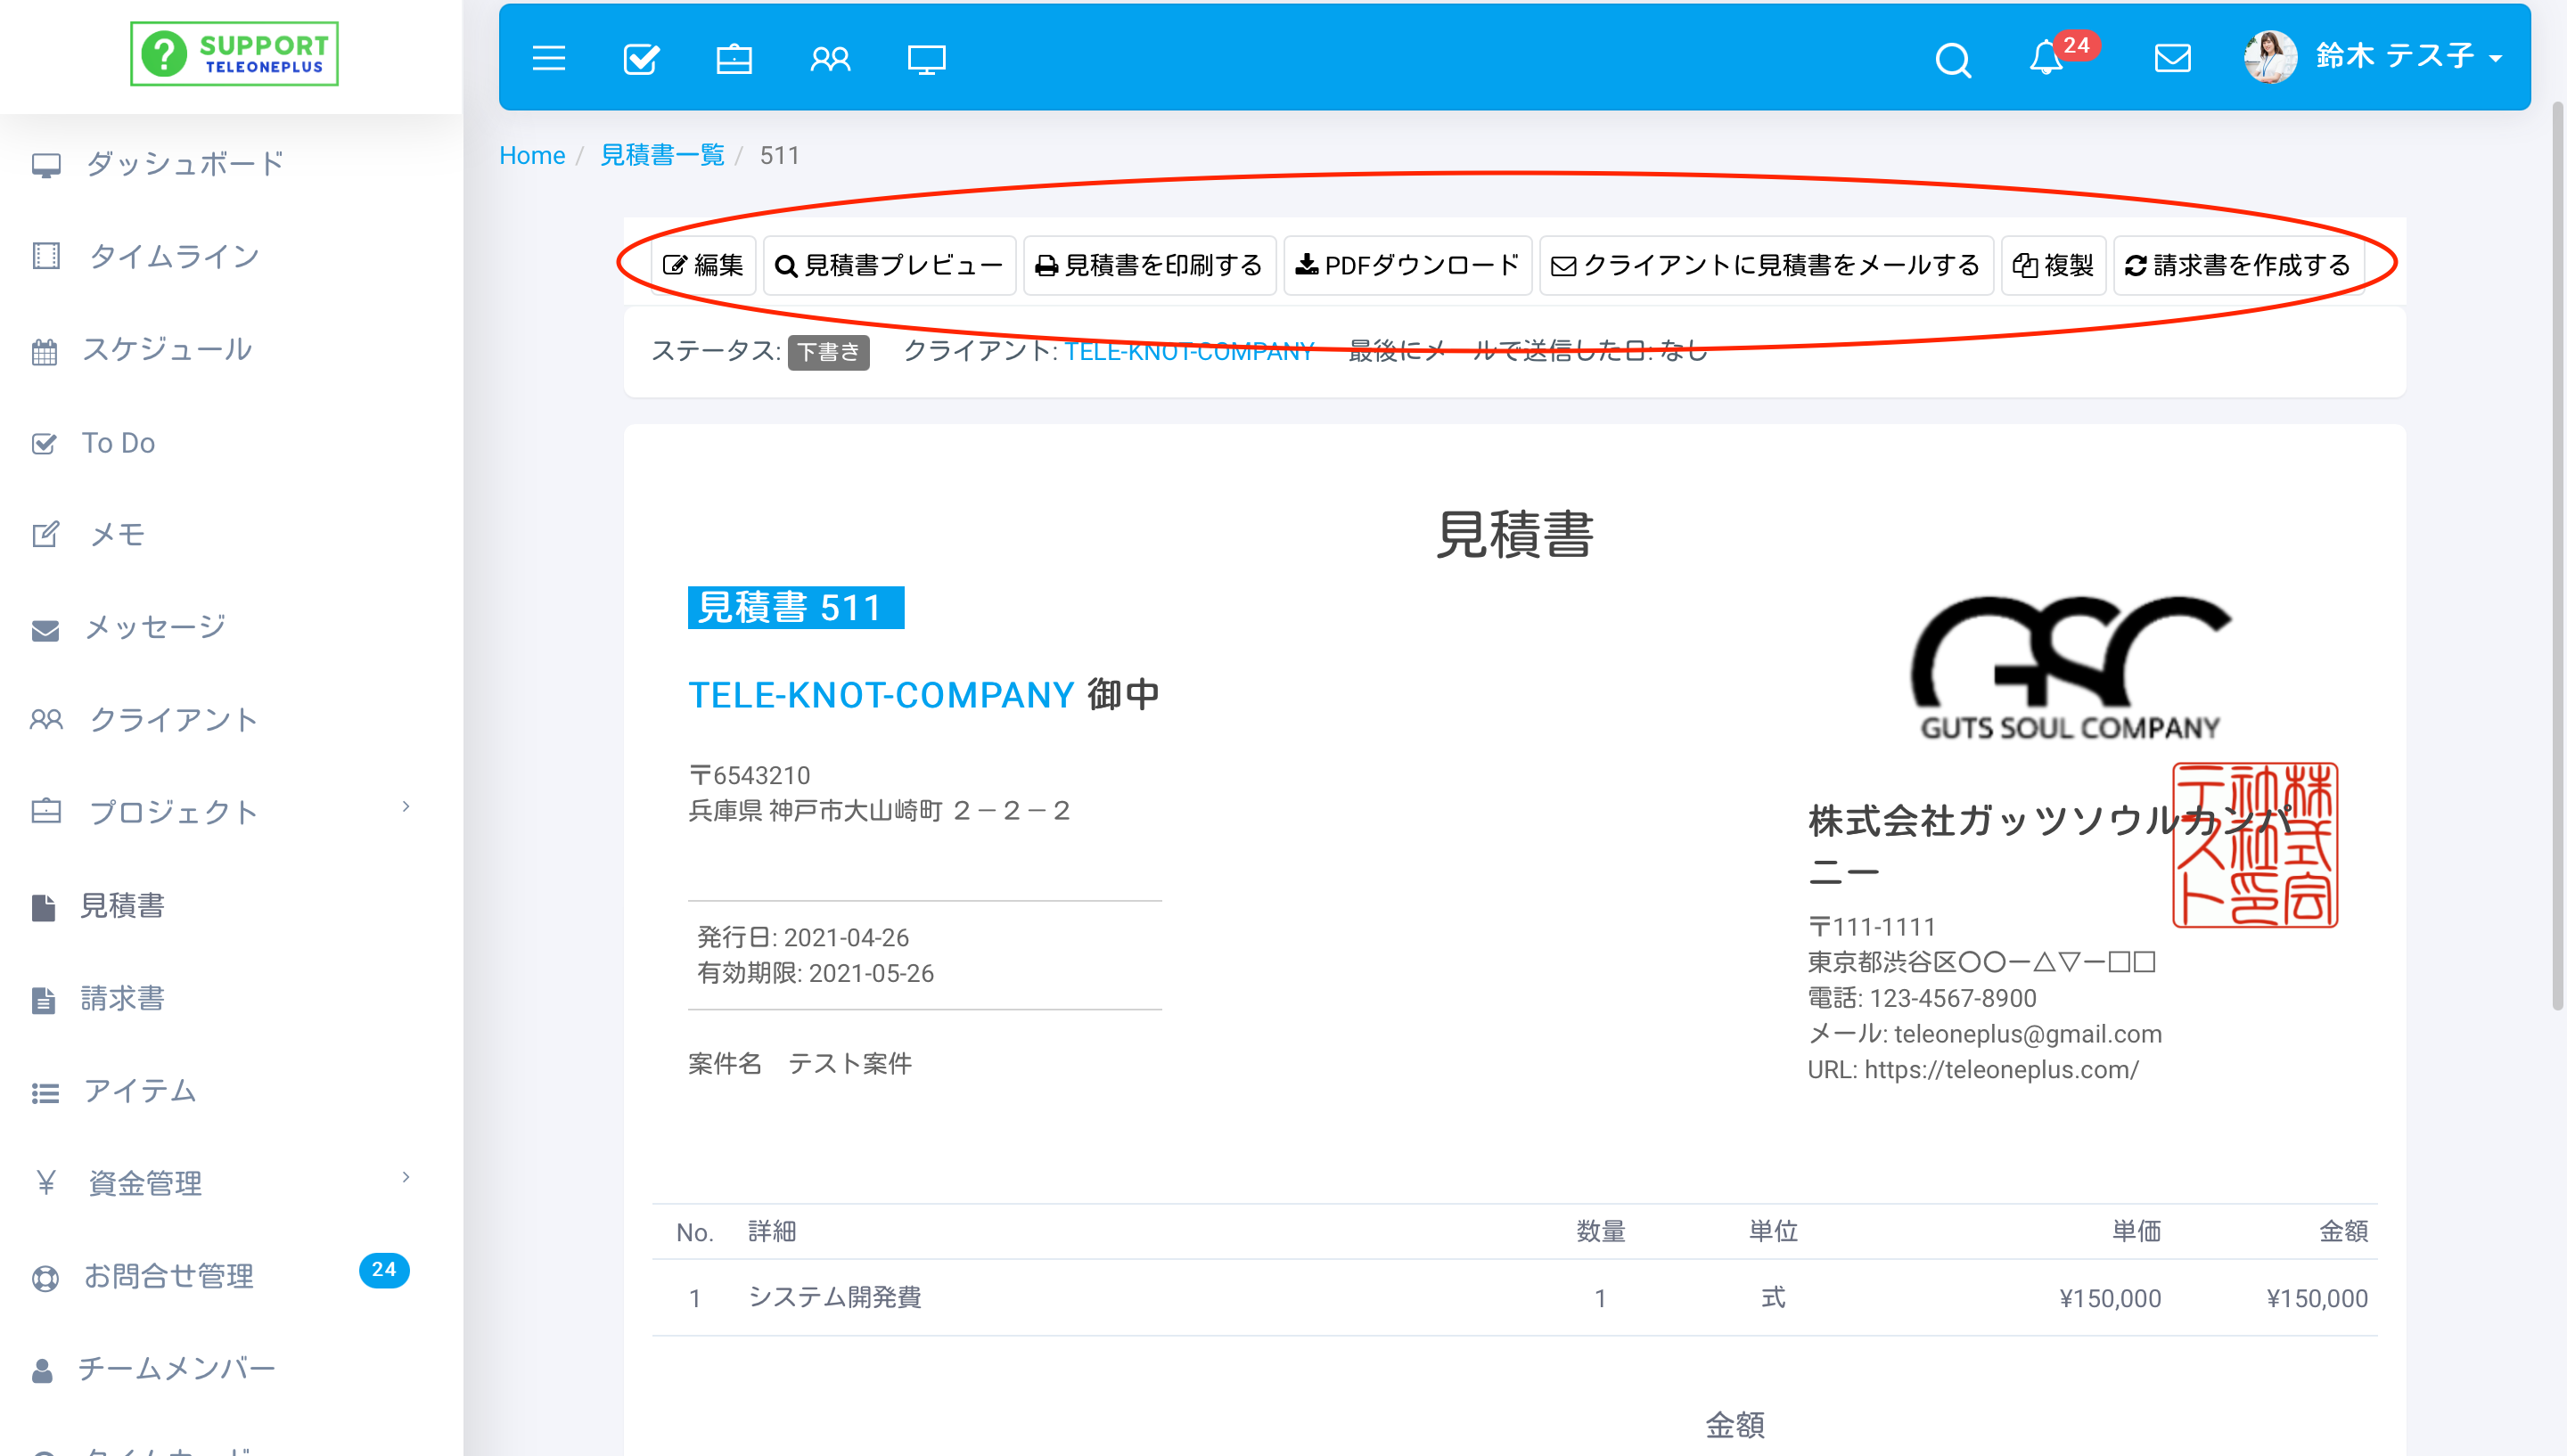The width and height of the screenshot is (2567, 1456).
Task: Click the search icon in the top bar
Action: [x=1954, y=58]
